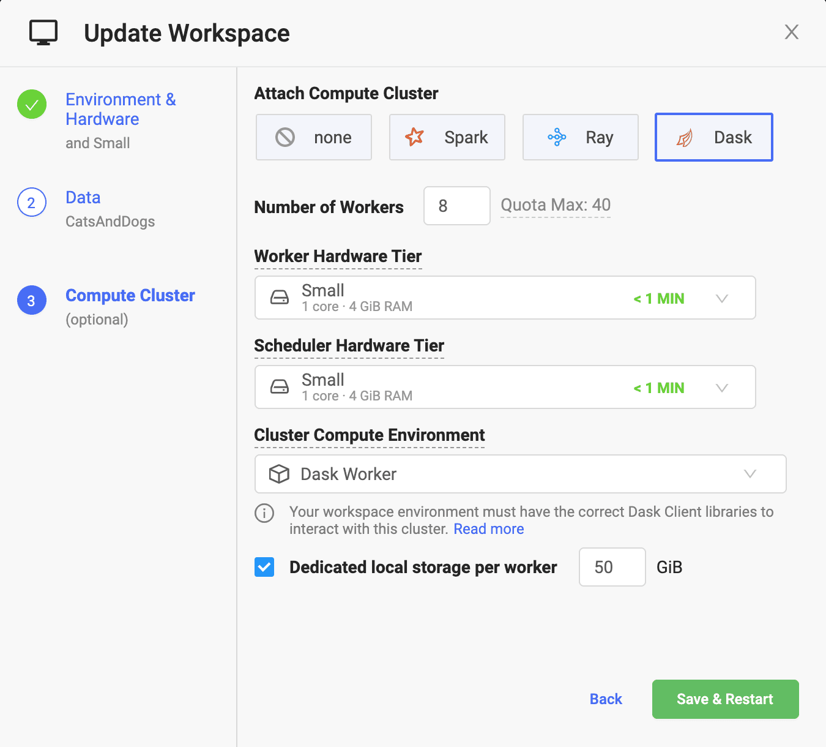
Task: Uncheck Dedicated local storage per worker
Action: pos(264,567)
